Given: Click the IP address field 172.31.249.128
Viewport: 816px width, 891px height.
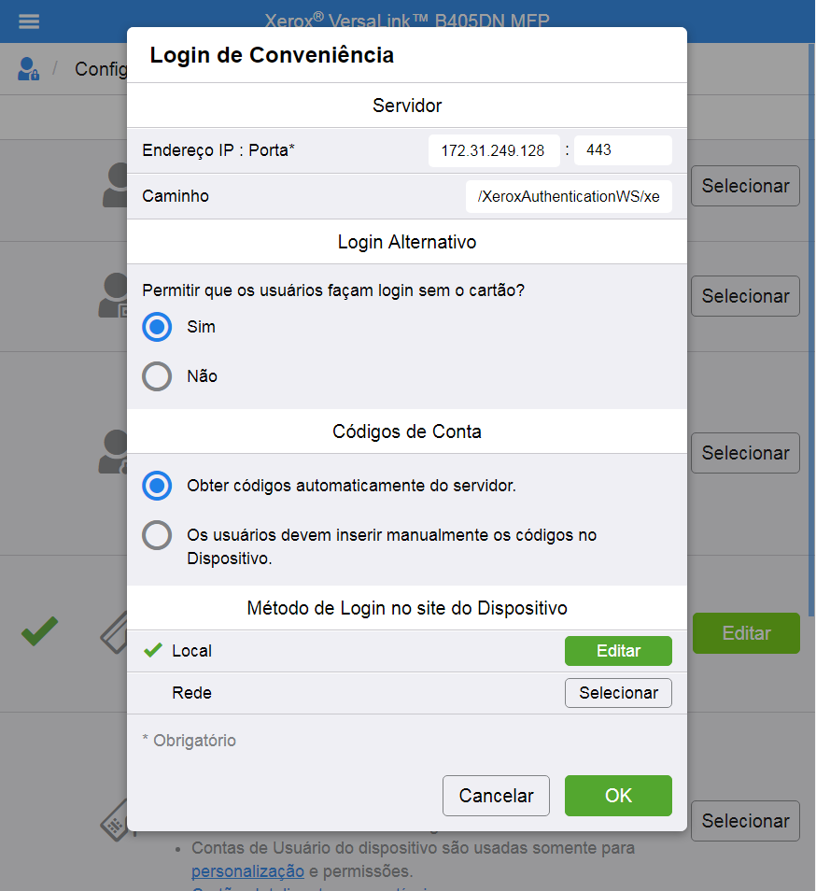Looking at the screenshot, I should pyautogui.click(x=493, y=150).
